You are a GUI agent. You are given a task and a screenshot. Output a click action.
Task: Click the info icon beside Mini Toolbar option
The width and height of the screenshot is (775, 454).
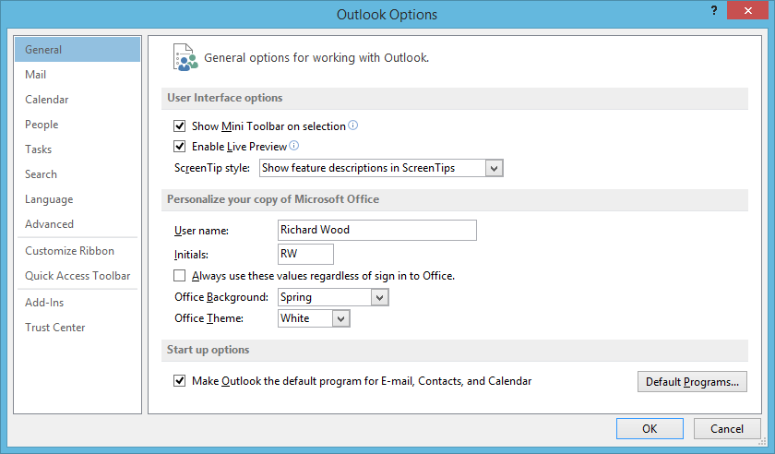pos(352,125)
